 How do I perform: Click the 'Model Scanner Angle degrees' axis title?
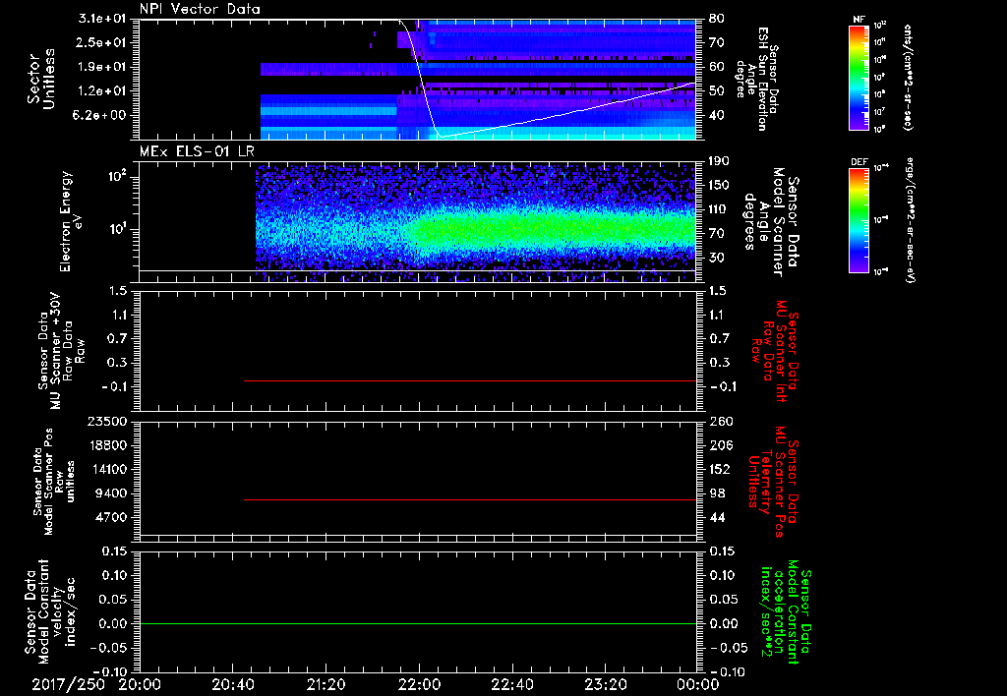tap(771, 222)
